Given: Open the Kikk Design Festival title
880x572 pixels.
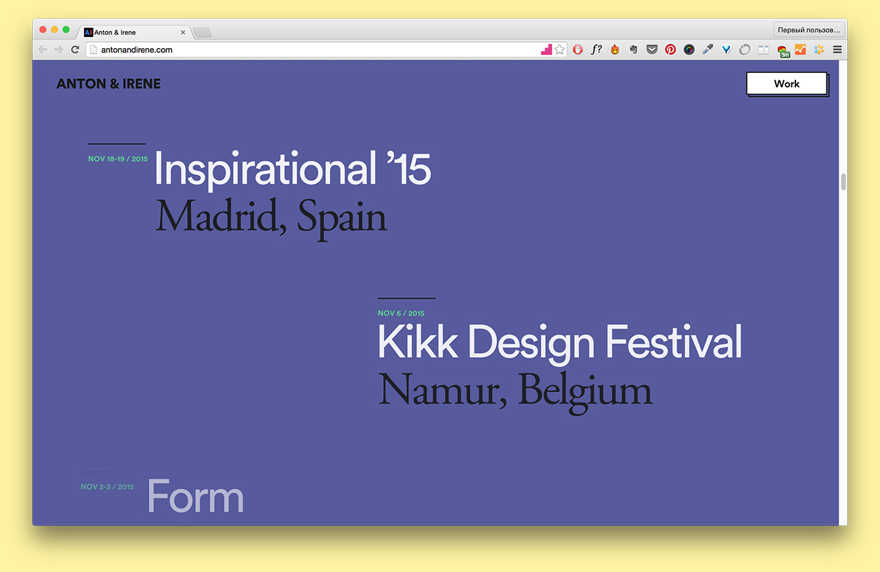Looking at the screenshot, I should (560, 342).
